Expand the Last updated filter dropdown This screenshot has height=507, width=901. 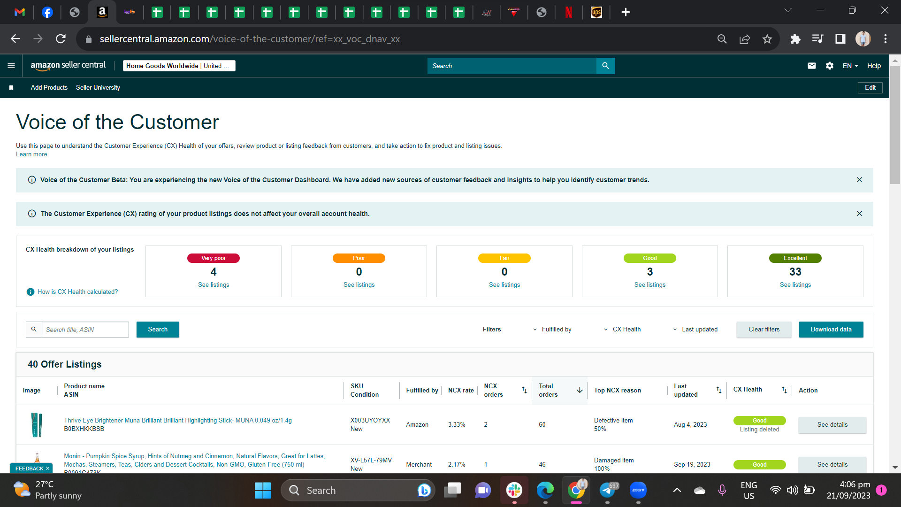695,330
